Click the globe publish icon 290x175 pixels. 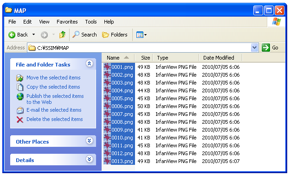coord(20,97)
